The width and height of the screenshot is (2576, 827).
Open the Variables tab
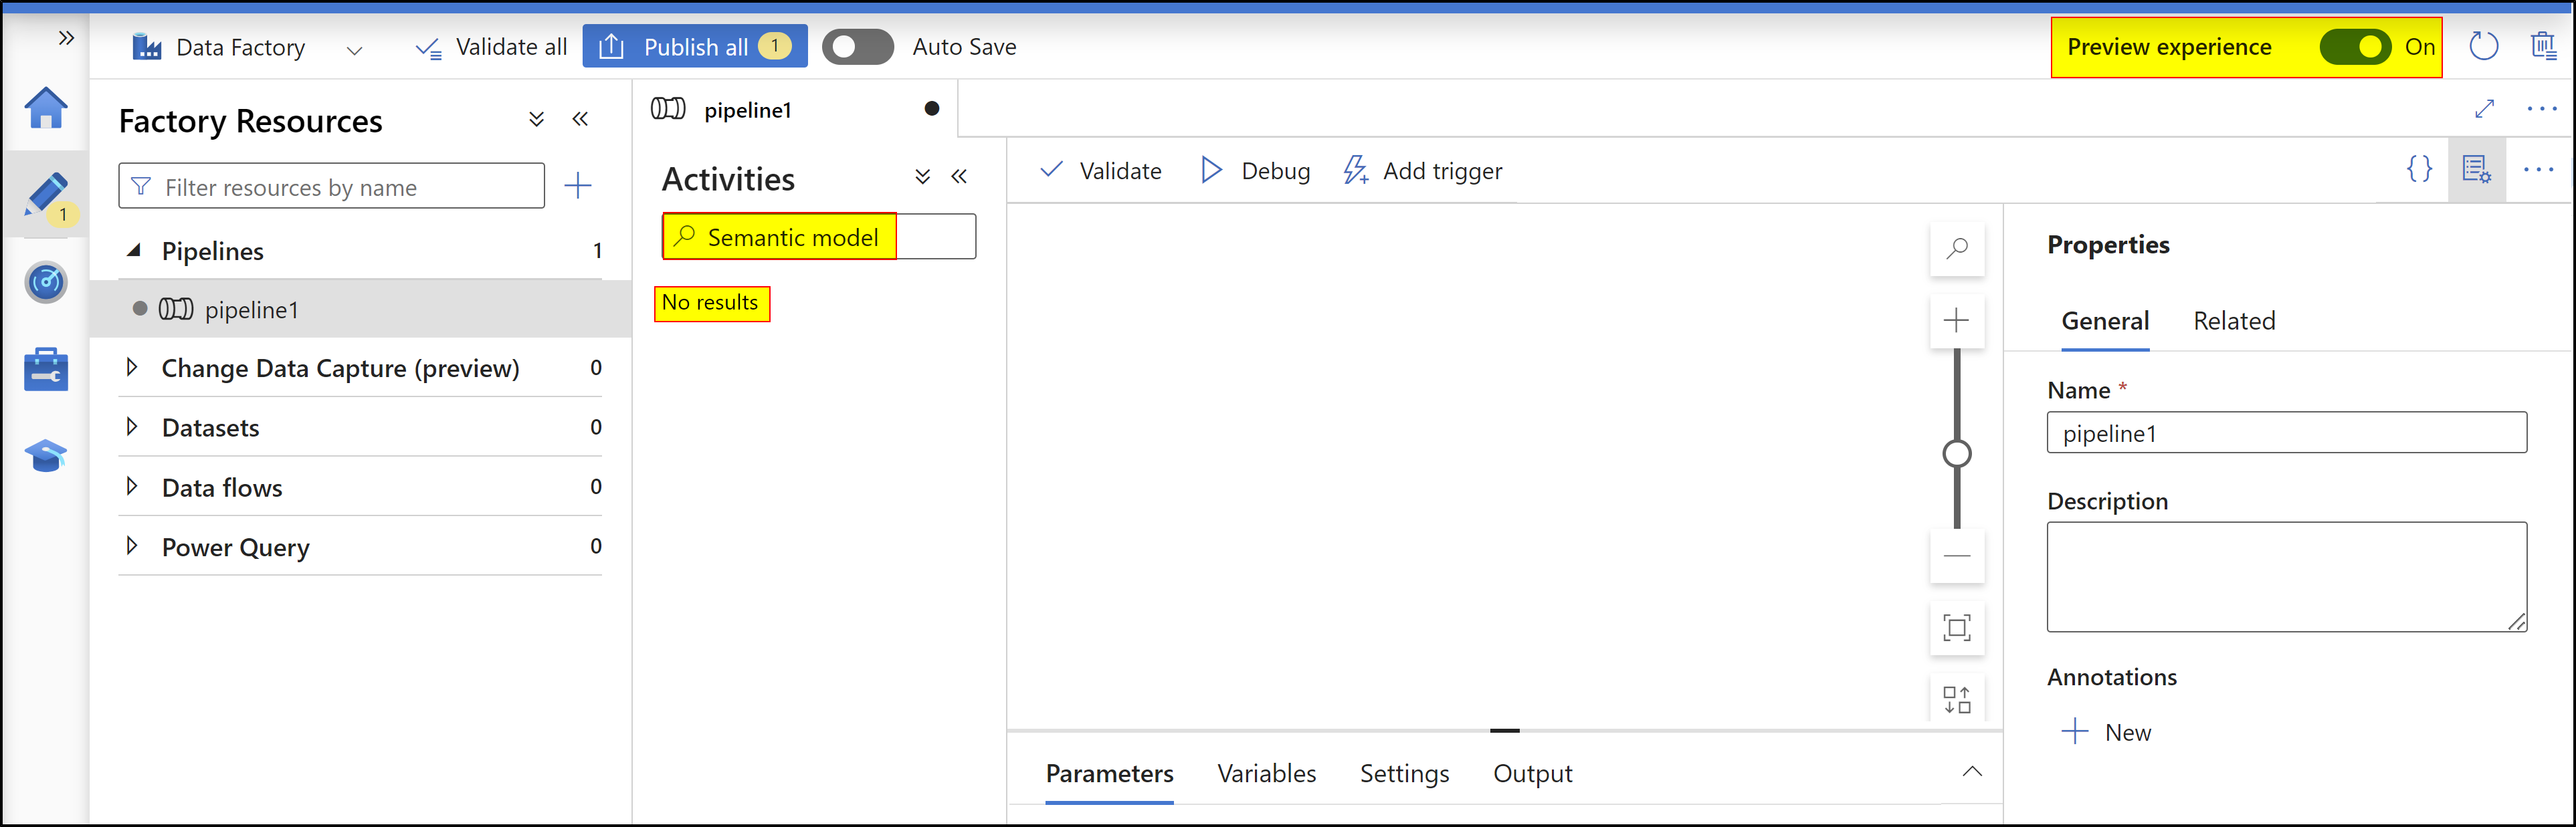tap(1266, 772)
